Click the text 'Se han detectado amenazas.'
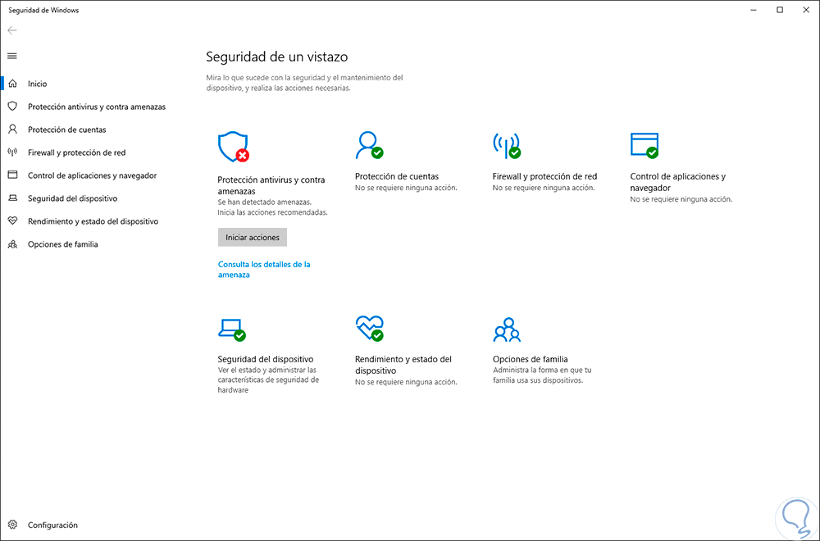Image resolution: width=820 pixels, height=541 pixels. [x=265, y=202]
